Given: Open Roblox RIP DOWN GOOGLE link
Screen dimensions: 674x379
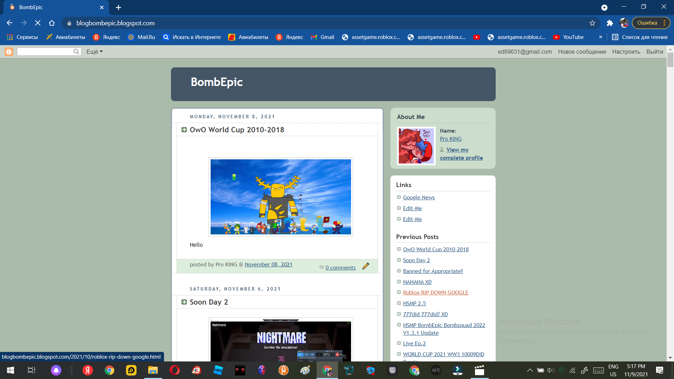Looking at the screenshot, I should coord(436,293).
